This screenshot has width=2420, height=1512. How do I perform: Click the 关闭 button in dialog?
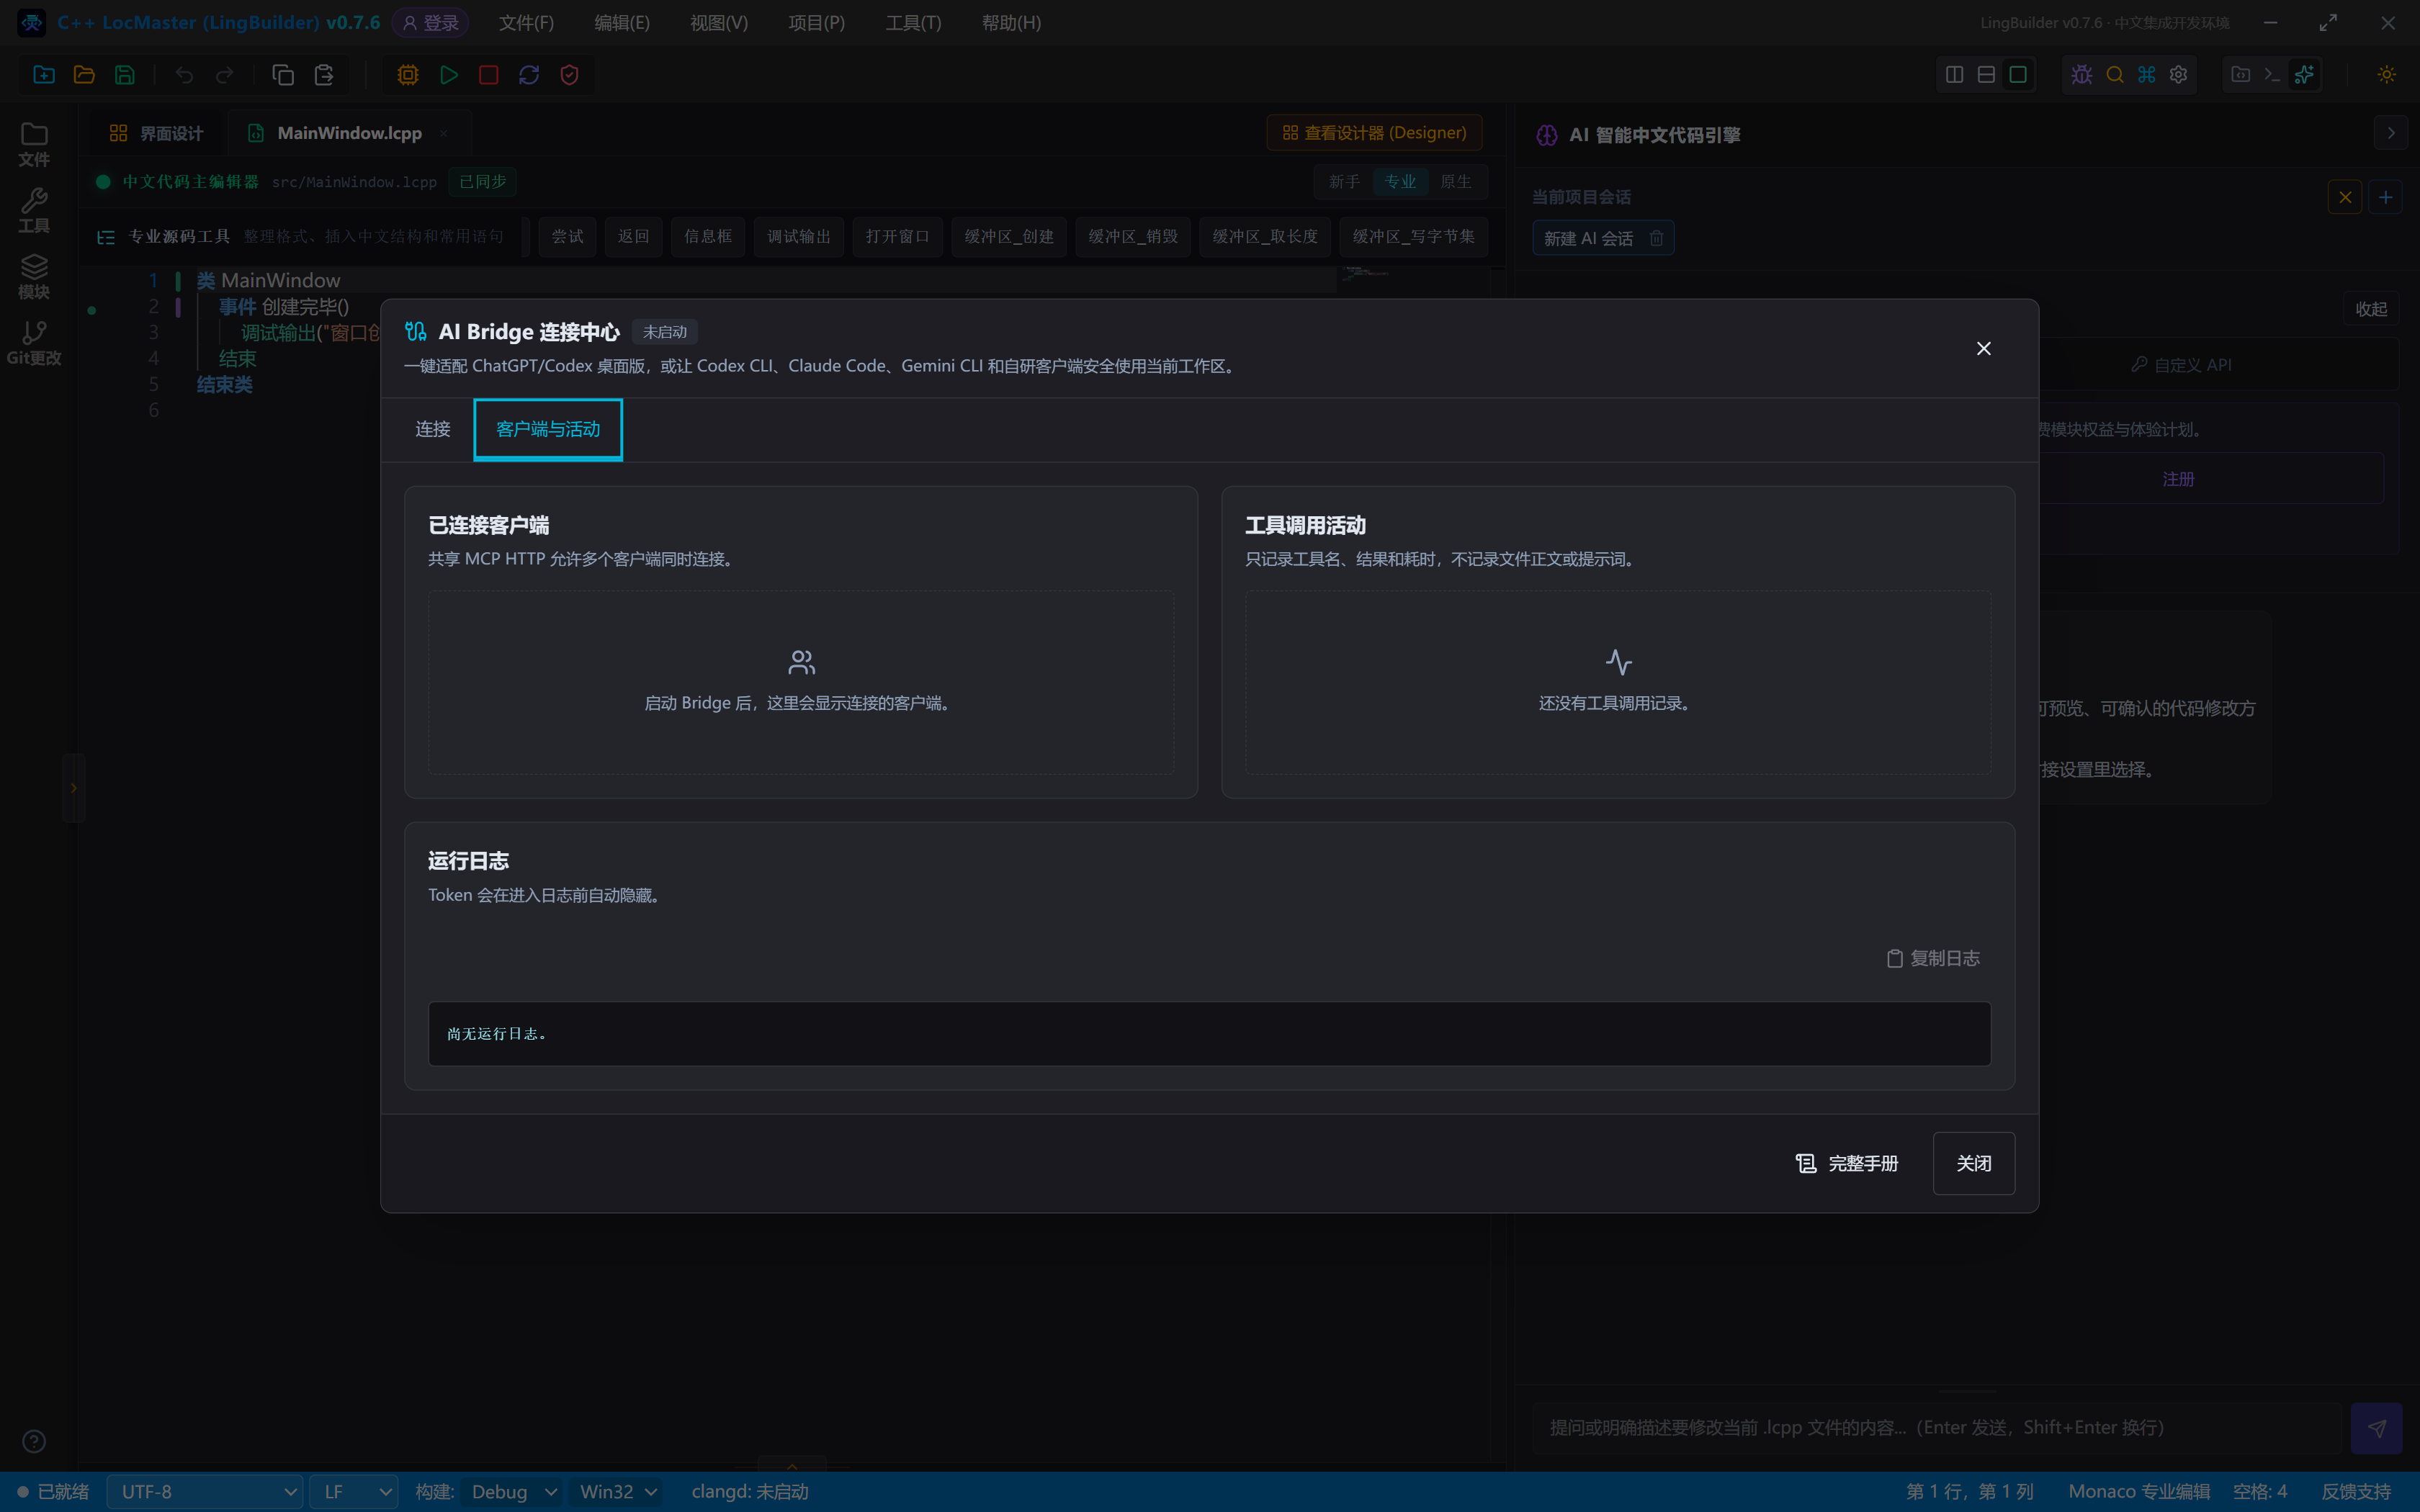[1974, 1163]
